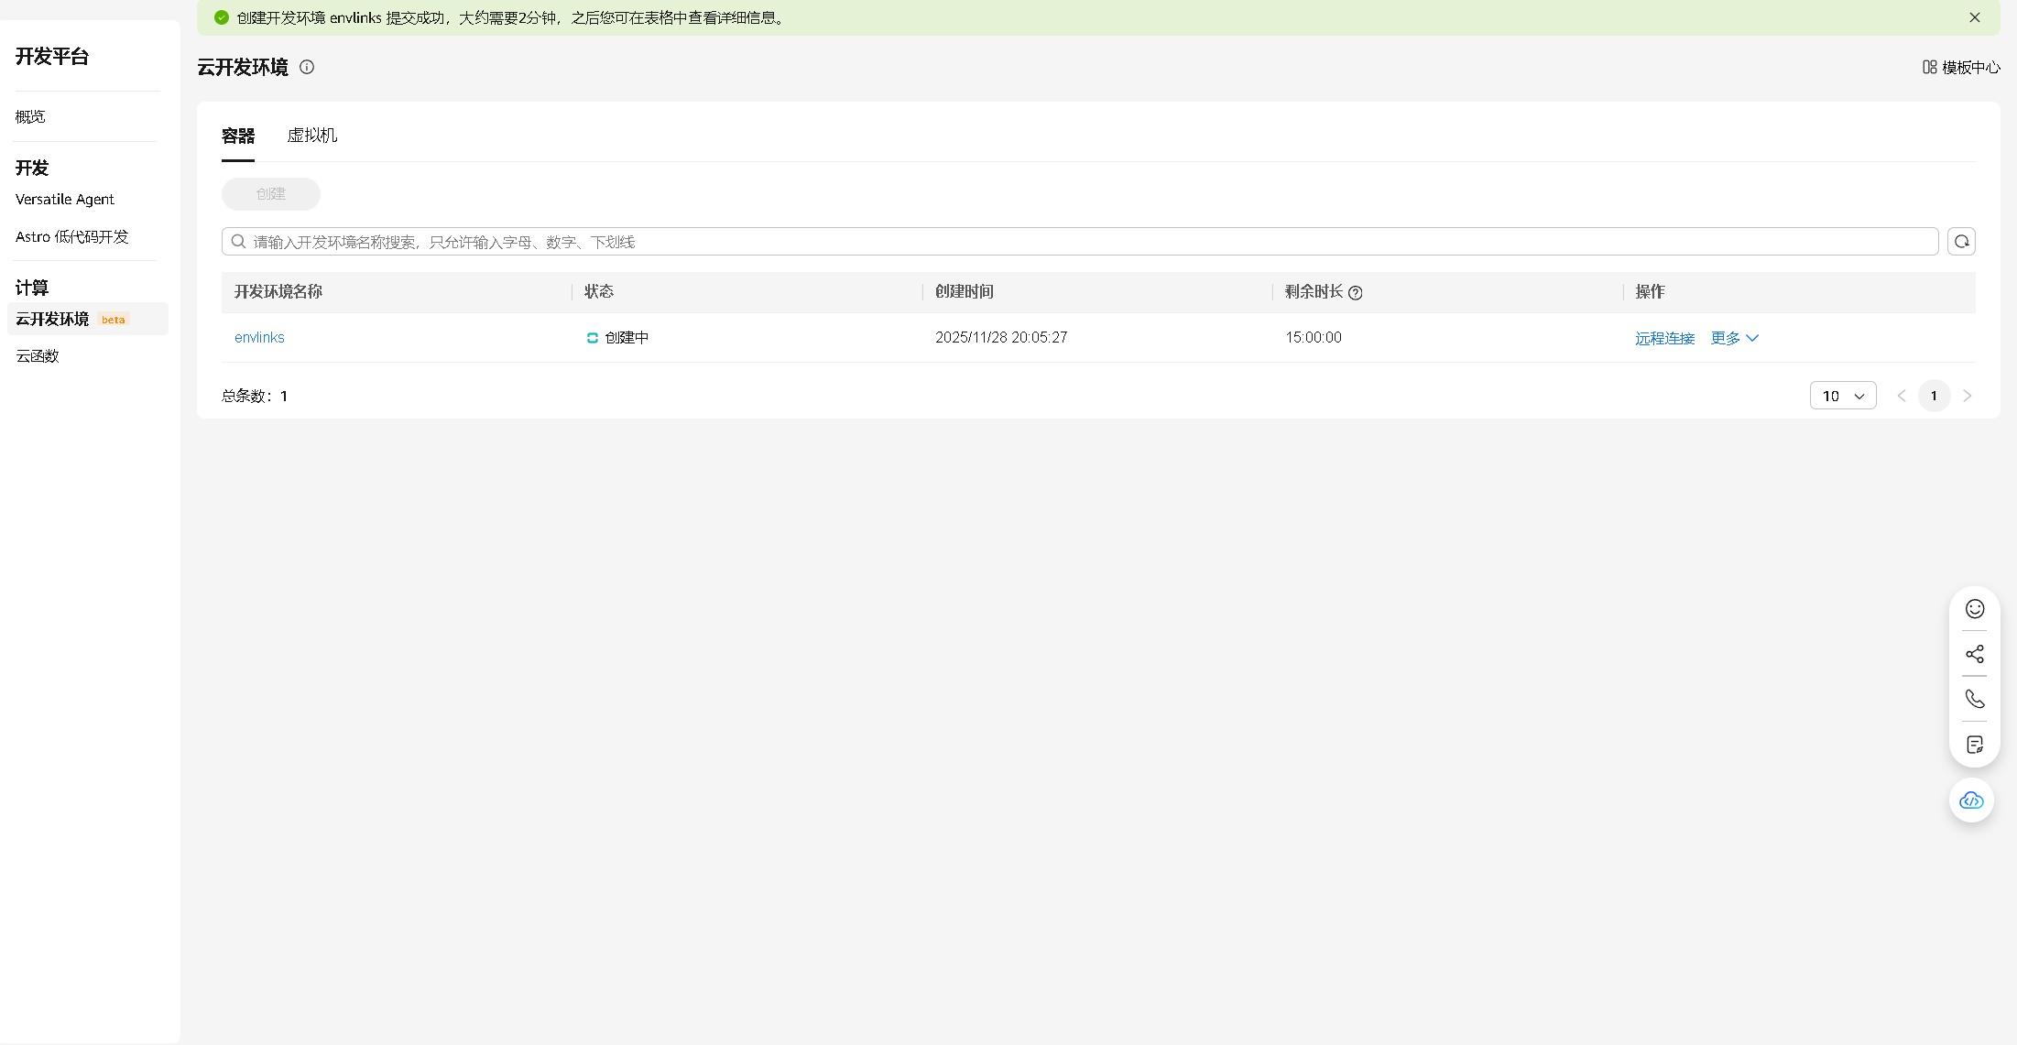Open Astro 低代码开发 in the sidebar
The image size is (2017, 1045).
tap(72, 236)
